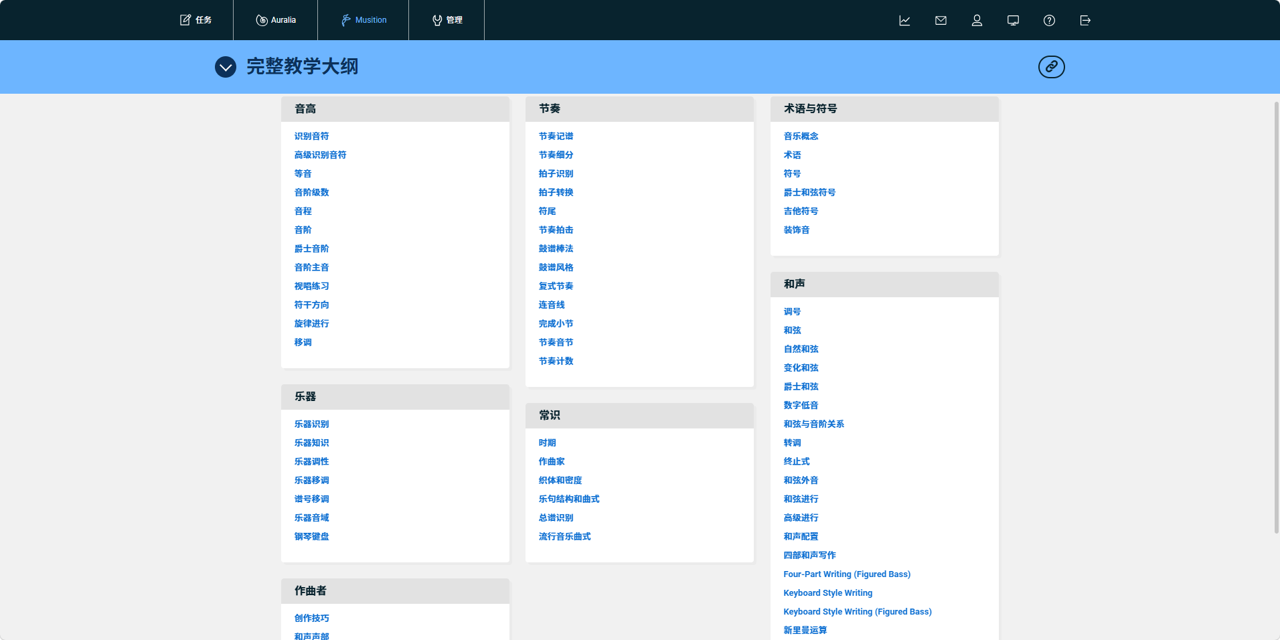
Task: Open the 节奏计数 topic
Action: click(x=556, y=361)
